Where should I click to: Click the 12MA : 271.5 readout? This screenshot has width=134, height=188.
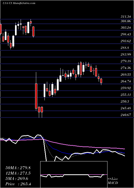pyautogui.click(x=18, y=173)
